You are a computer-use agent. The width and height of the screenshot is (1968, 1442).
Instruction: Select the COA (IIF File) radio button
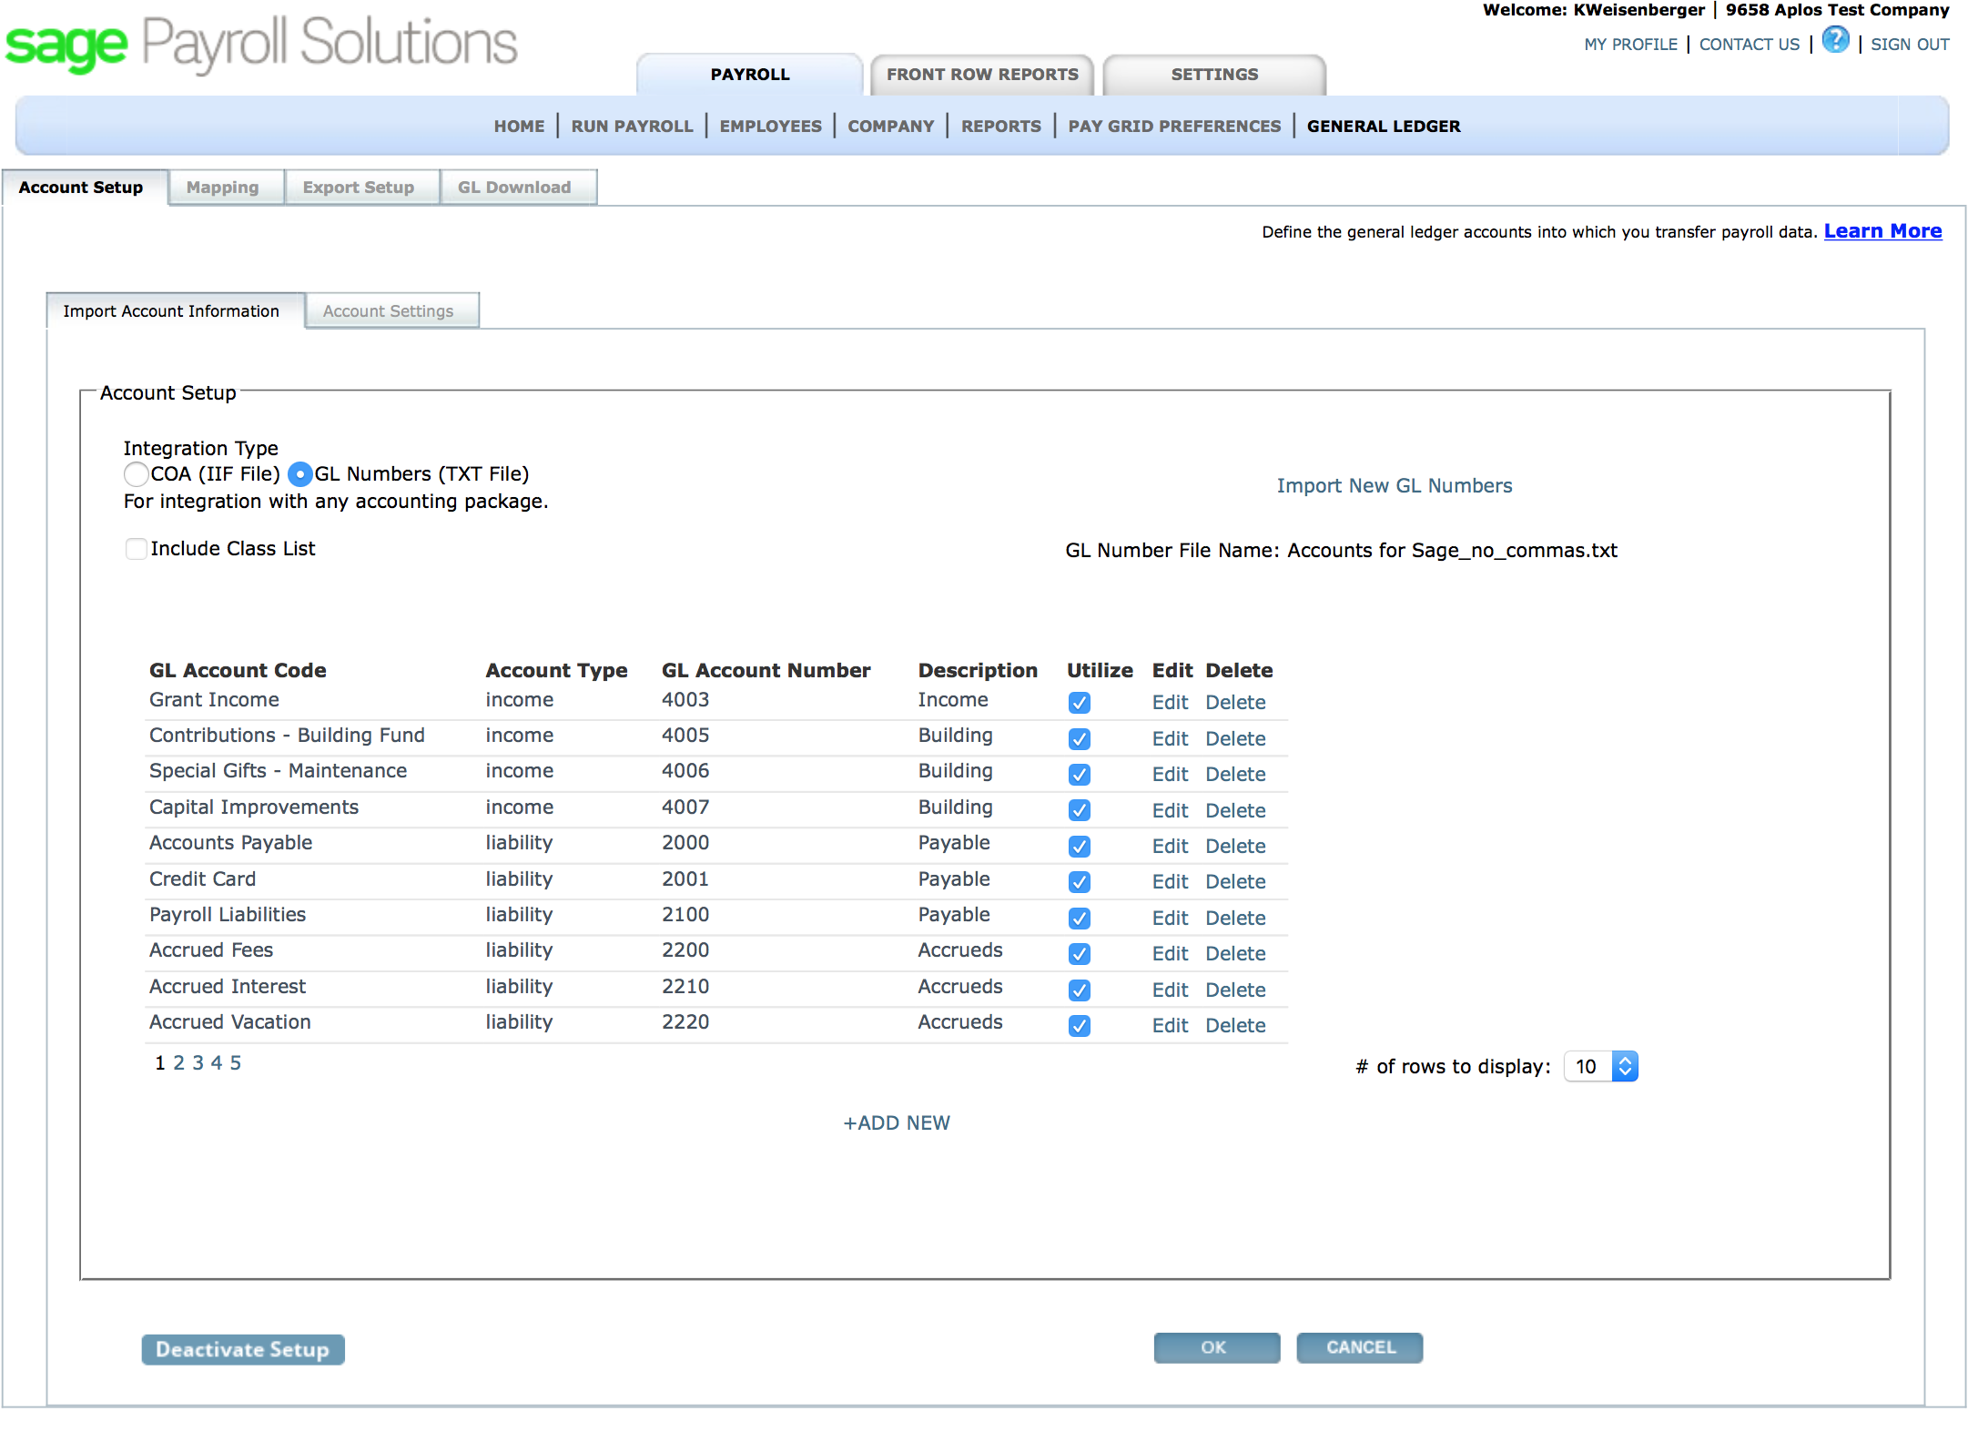[x=137, y=474]
